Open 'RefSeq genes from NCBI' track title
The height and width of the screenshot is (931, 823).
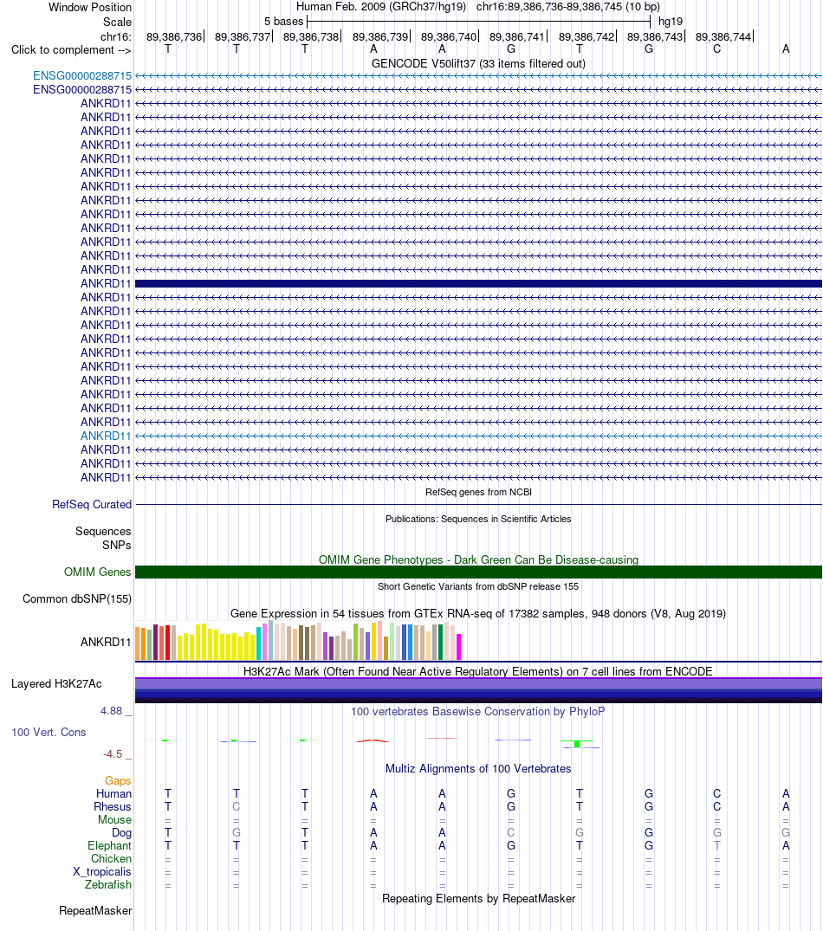[x=478, y=492]
